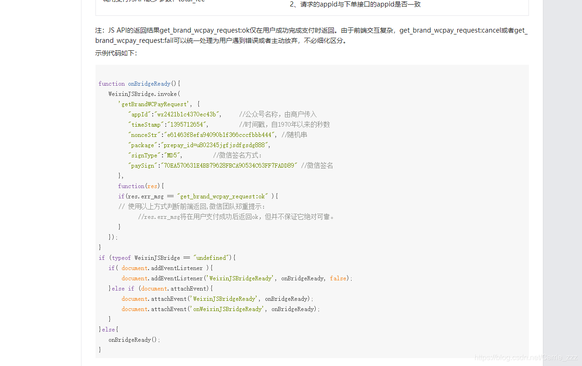Click the '2、请求的appid与下单接口的appid是否一致' text

click(x=355, y=4)
